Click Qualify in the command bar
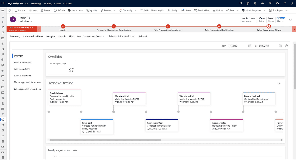 [92, 10]
